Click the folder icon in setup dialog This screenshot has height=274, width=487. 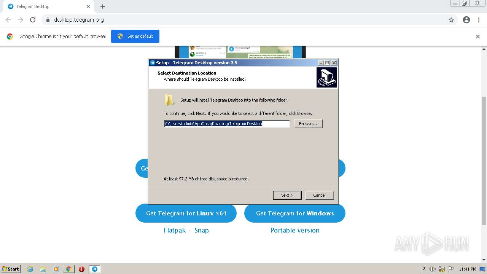(169, 100)
